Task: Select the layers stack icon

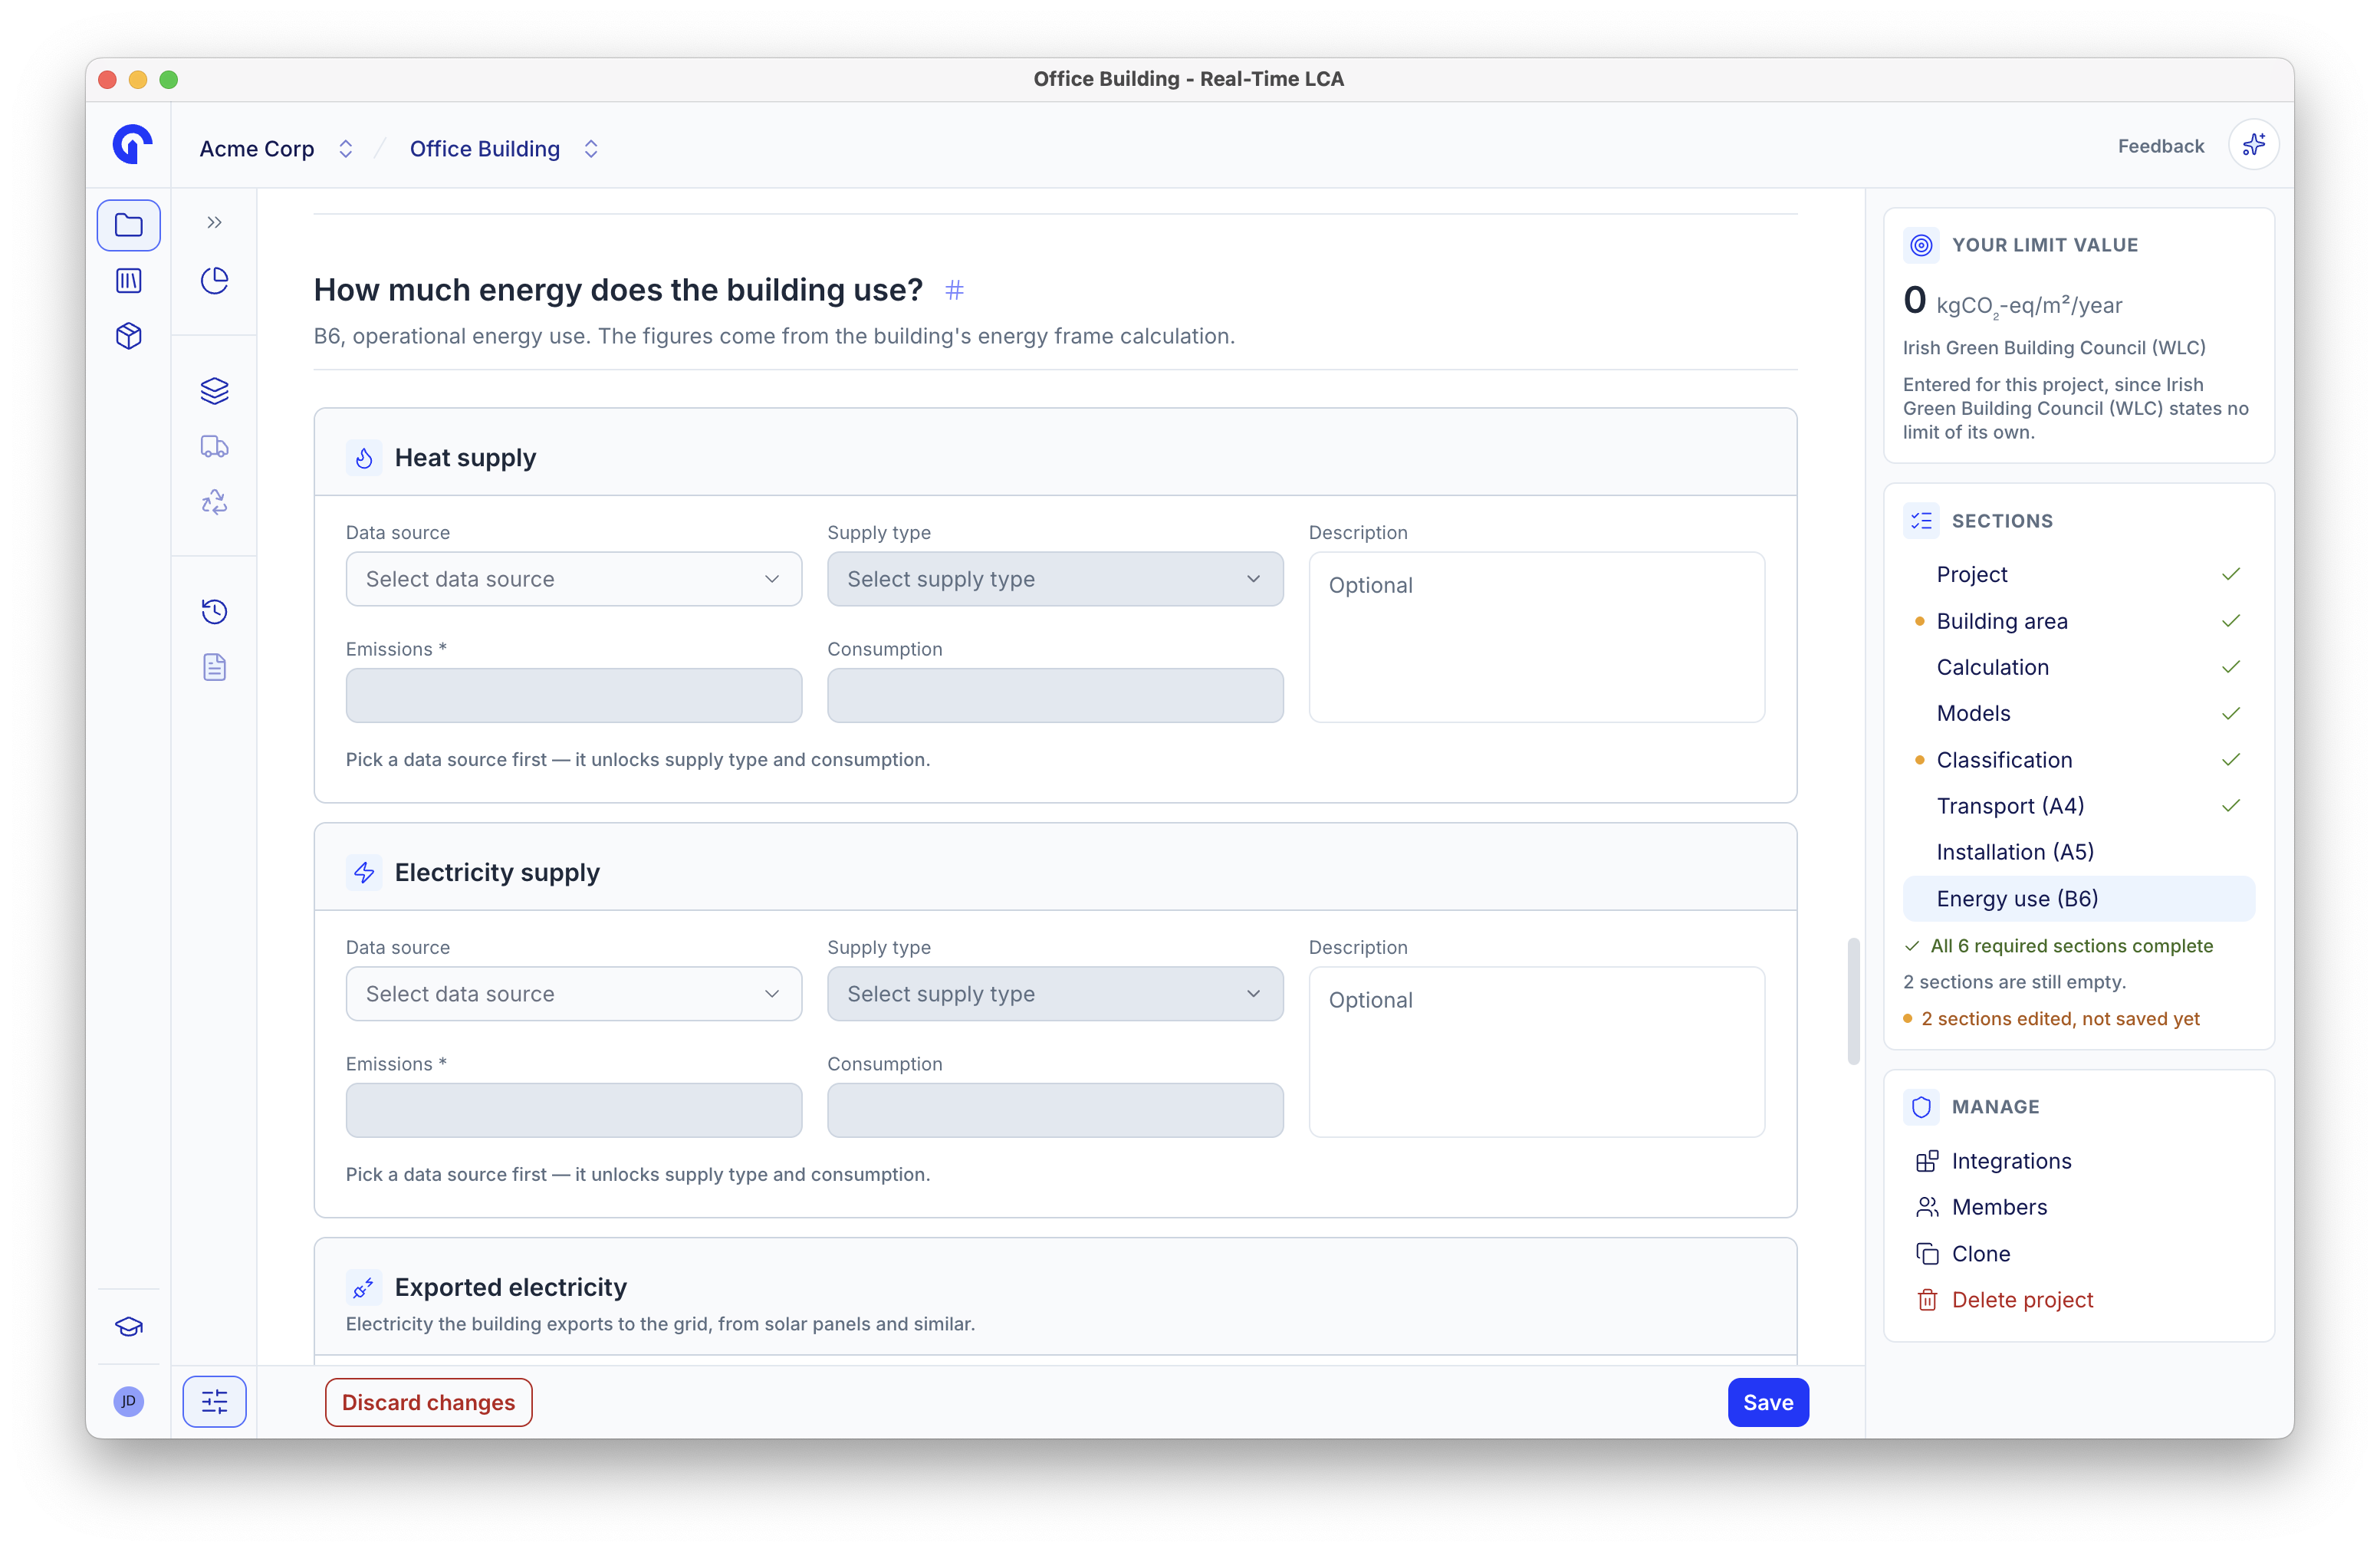Action: 214,390
